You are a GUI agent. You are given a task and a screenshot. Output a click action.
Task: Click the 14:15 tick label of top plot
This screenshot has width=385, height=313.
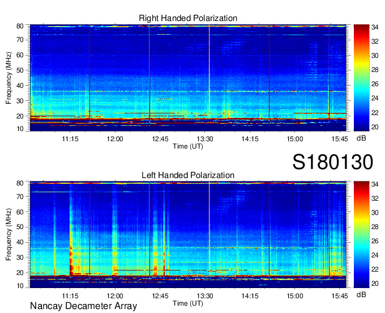[250, 139]
